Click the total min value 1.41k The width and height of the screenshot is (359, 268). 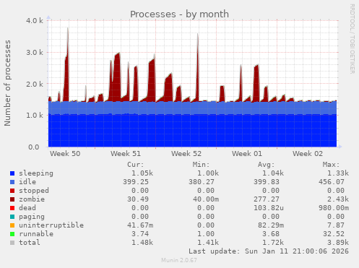coord(208,243)
